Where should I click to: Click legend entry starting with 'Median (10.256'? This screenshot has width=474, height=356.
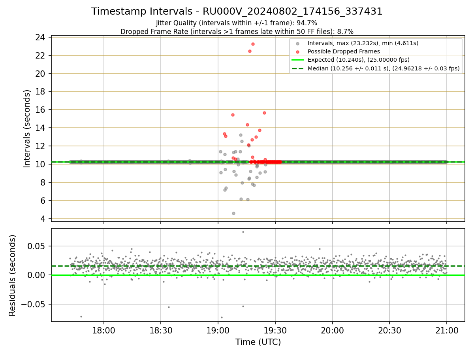point(384,68)
